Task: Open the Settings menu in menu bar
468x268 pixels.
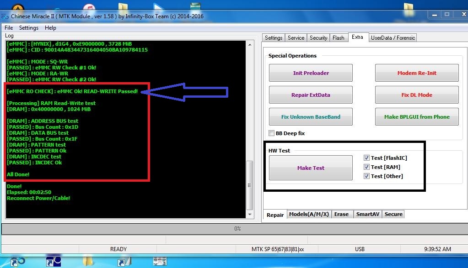Action: [29, 28]
